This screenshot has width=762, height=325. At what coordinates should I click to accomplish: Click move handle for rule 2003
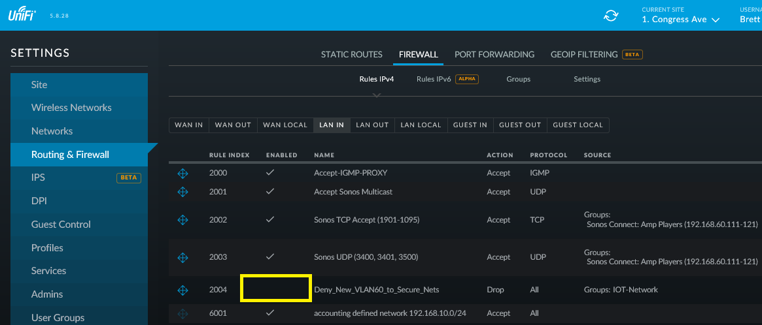point(182,257)
